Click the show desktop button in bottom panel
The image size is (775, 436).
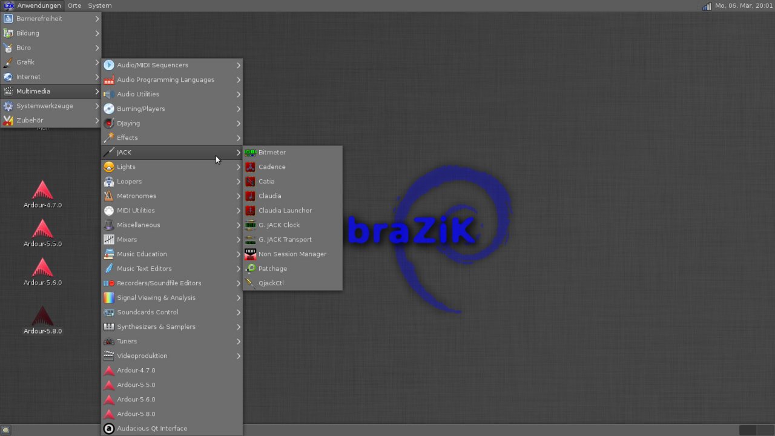click(x=6, y=430)
